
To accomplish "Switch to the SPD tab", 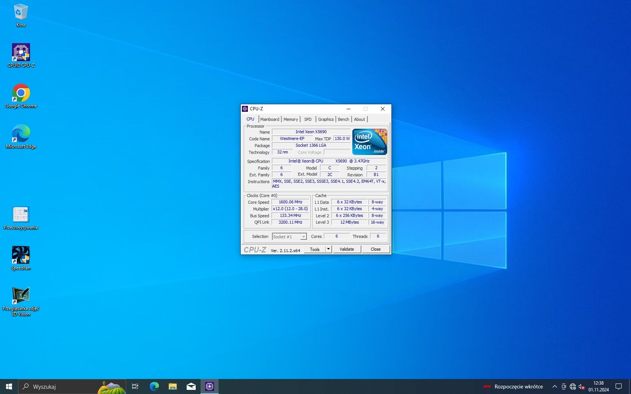I will pyautogui.click(x=308, y=119).
